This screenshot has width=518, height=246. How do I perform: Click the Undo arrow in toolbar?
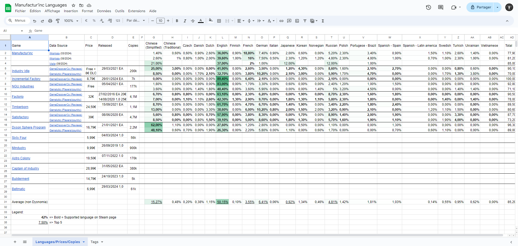click(x=35, y=21)
